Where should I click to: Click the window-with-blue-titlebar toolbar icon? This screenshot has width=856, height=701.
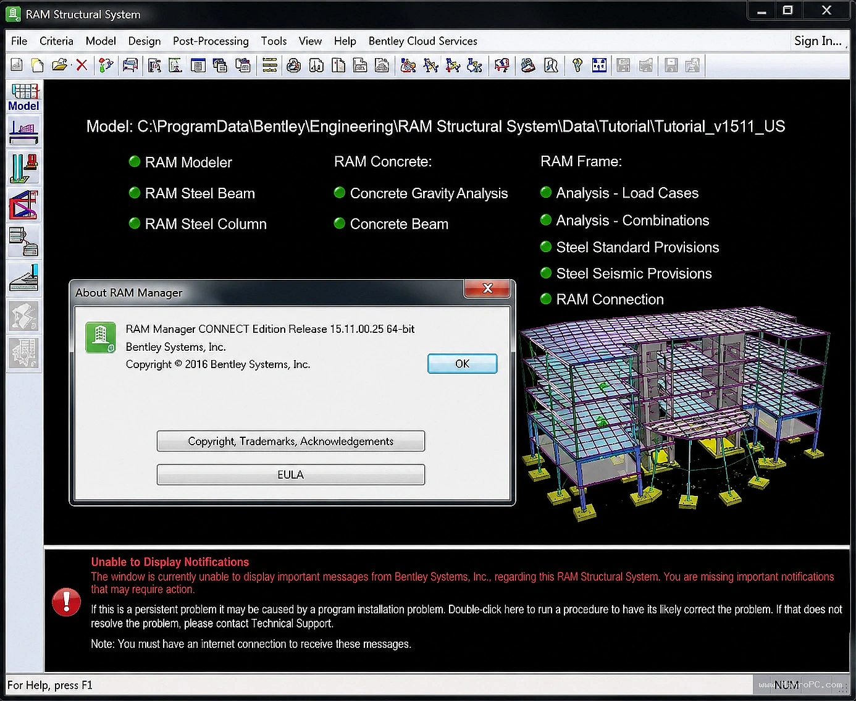pos(198,65)
